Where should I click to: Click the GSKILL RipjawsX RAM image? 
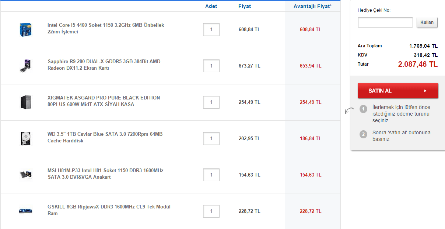[x=25, y=211]
